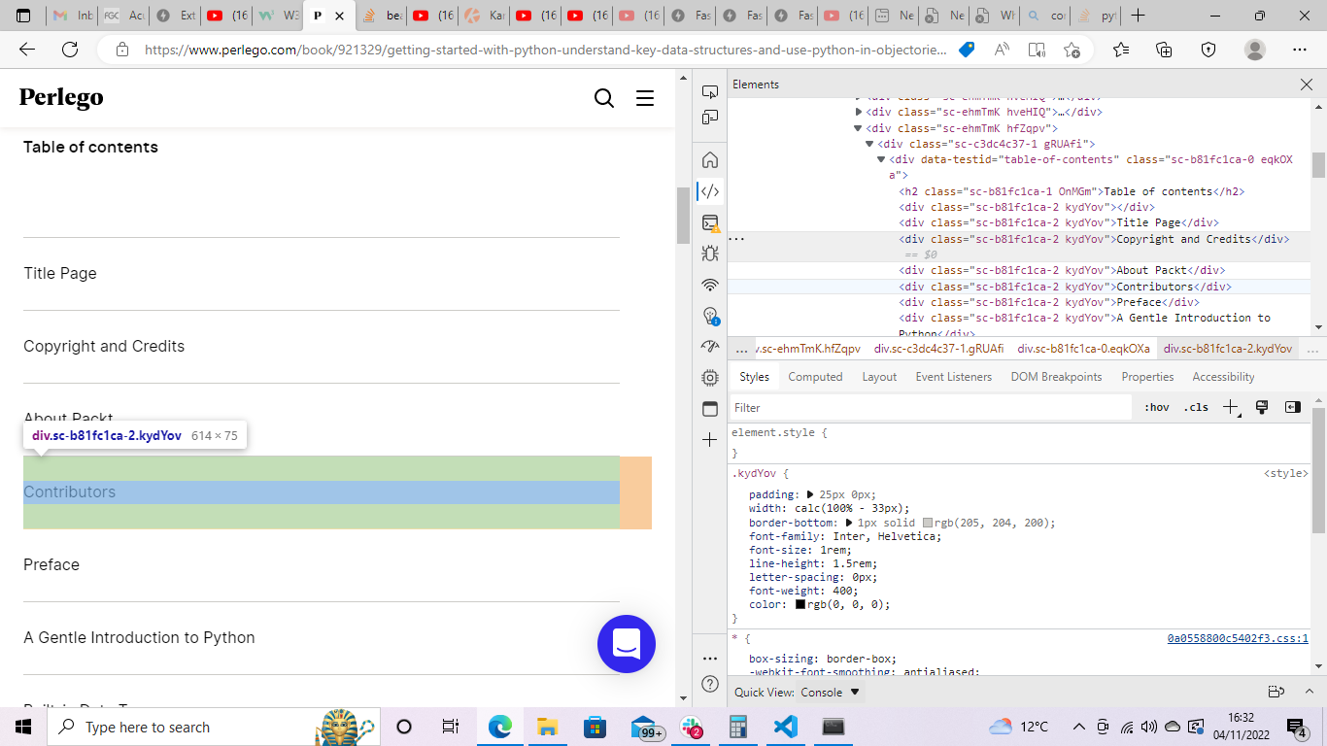This screenshot has width=1327, height=746.
Task: Click Windows Start button
Action: (x=23, y=727)
